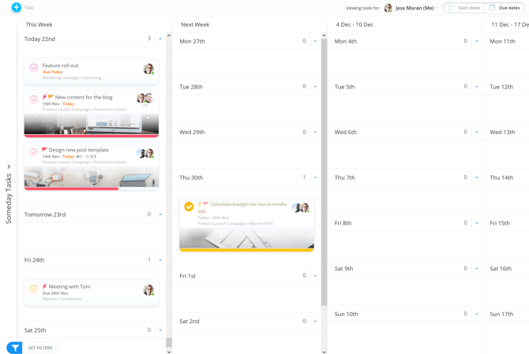529x354 pixels.
Task: Click the red flag on Design new post template
Action: pos(44,150)
